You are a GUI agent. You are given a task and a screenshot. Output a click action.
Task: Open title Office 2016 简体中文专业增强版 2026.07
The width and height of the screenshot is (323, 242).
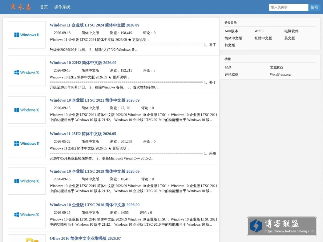(85, 238)
